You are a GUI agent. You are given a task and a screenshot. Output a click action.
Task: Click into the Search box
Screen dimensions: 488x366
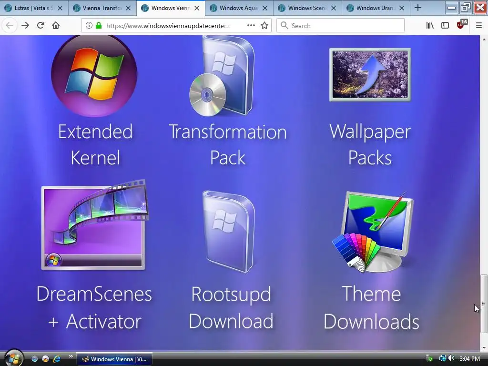pos(340,26)
